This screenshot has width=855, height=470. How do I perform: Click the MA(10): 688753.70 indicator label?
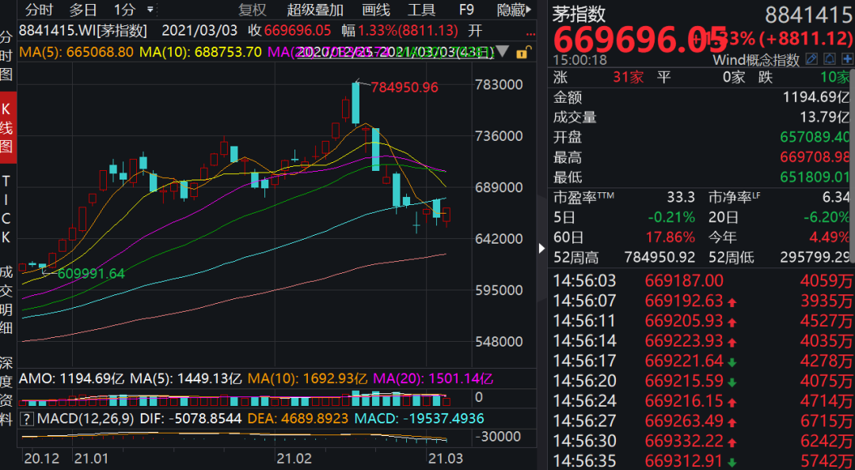[x=202, y=52]
